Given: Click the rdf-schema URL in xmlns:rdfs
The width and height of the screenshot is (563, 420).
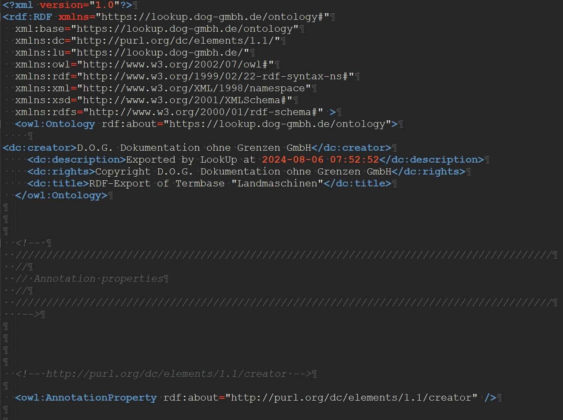Looking at the screenshot, I should 203,112.
